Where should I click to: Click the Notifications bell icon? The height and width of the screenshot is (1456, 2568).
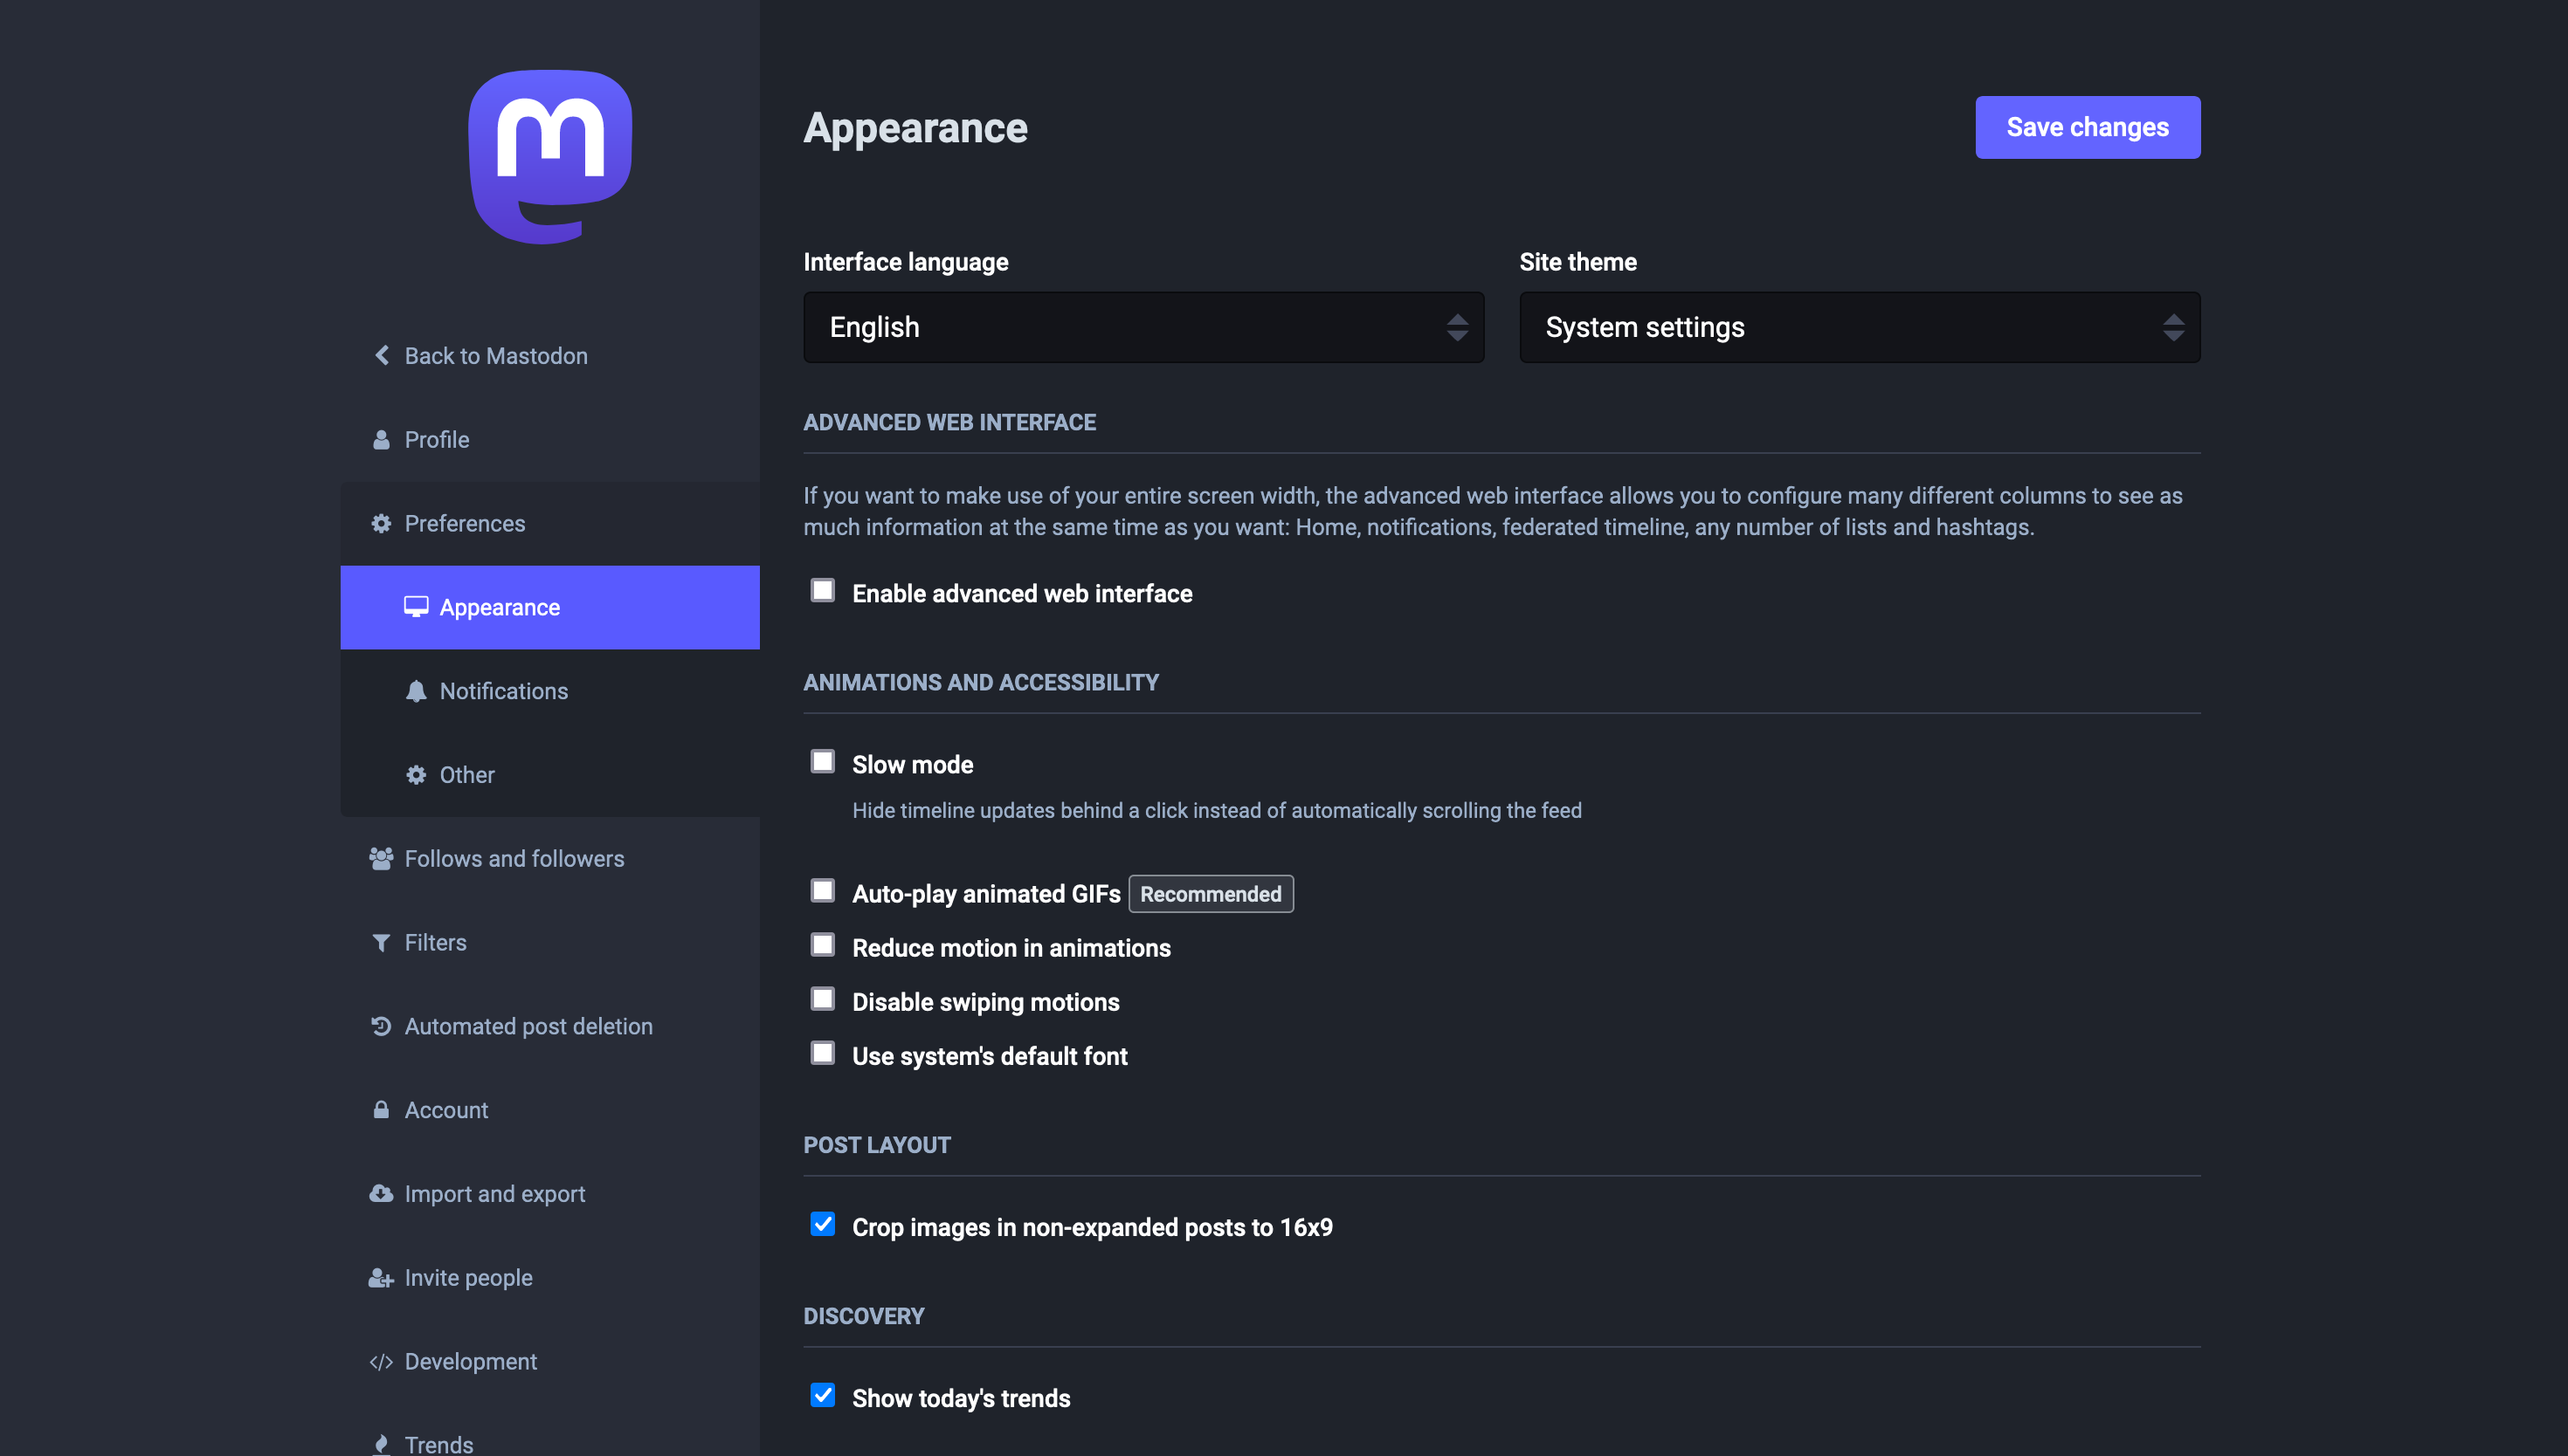[x=416, y=691]
